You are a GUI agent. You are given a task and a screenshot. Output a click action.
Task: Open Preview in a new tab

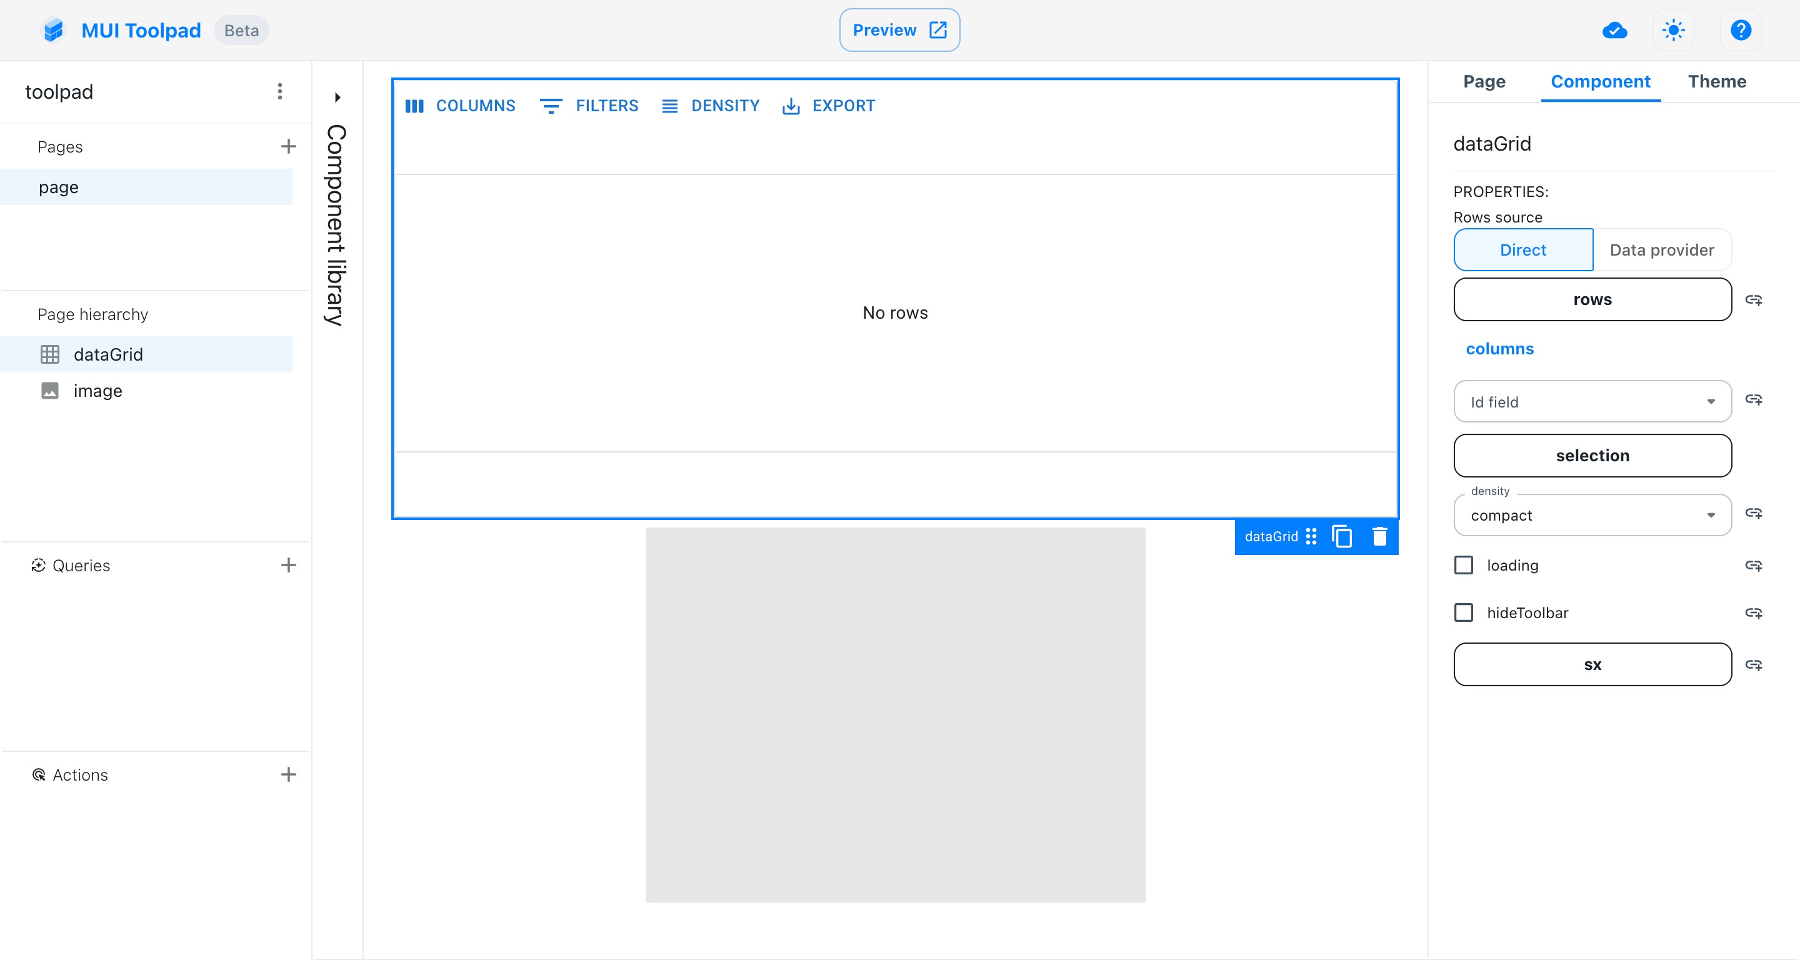click(899, 30)
